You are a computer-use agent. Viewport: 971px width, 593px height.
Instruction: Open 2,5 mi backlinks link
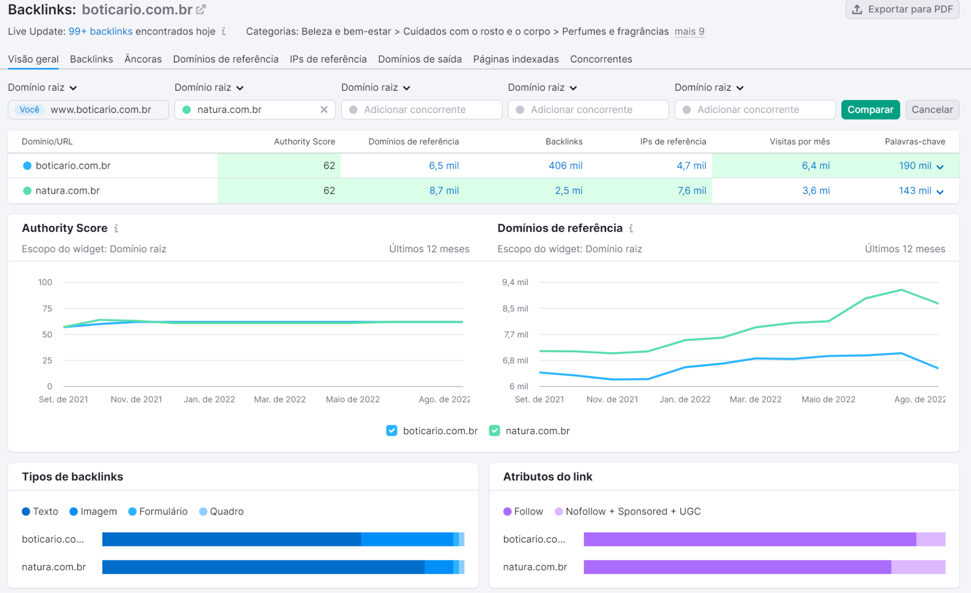click(x=569, y=191)
